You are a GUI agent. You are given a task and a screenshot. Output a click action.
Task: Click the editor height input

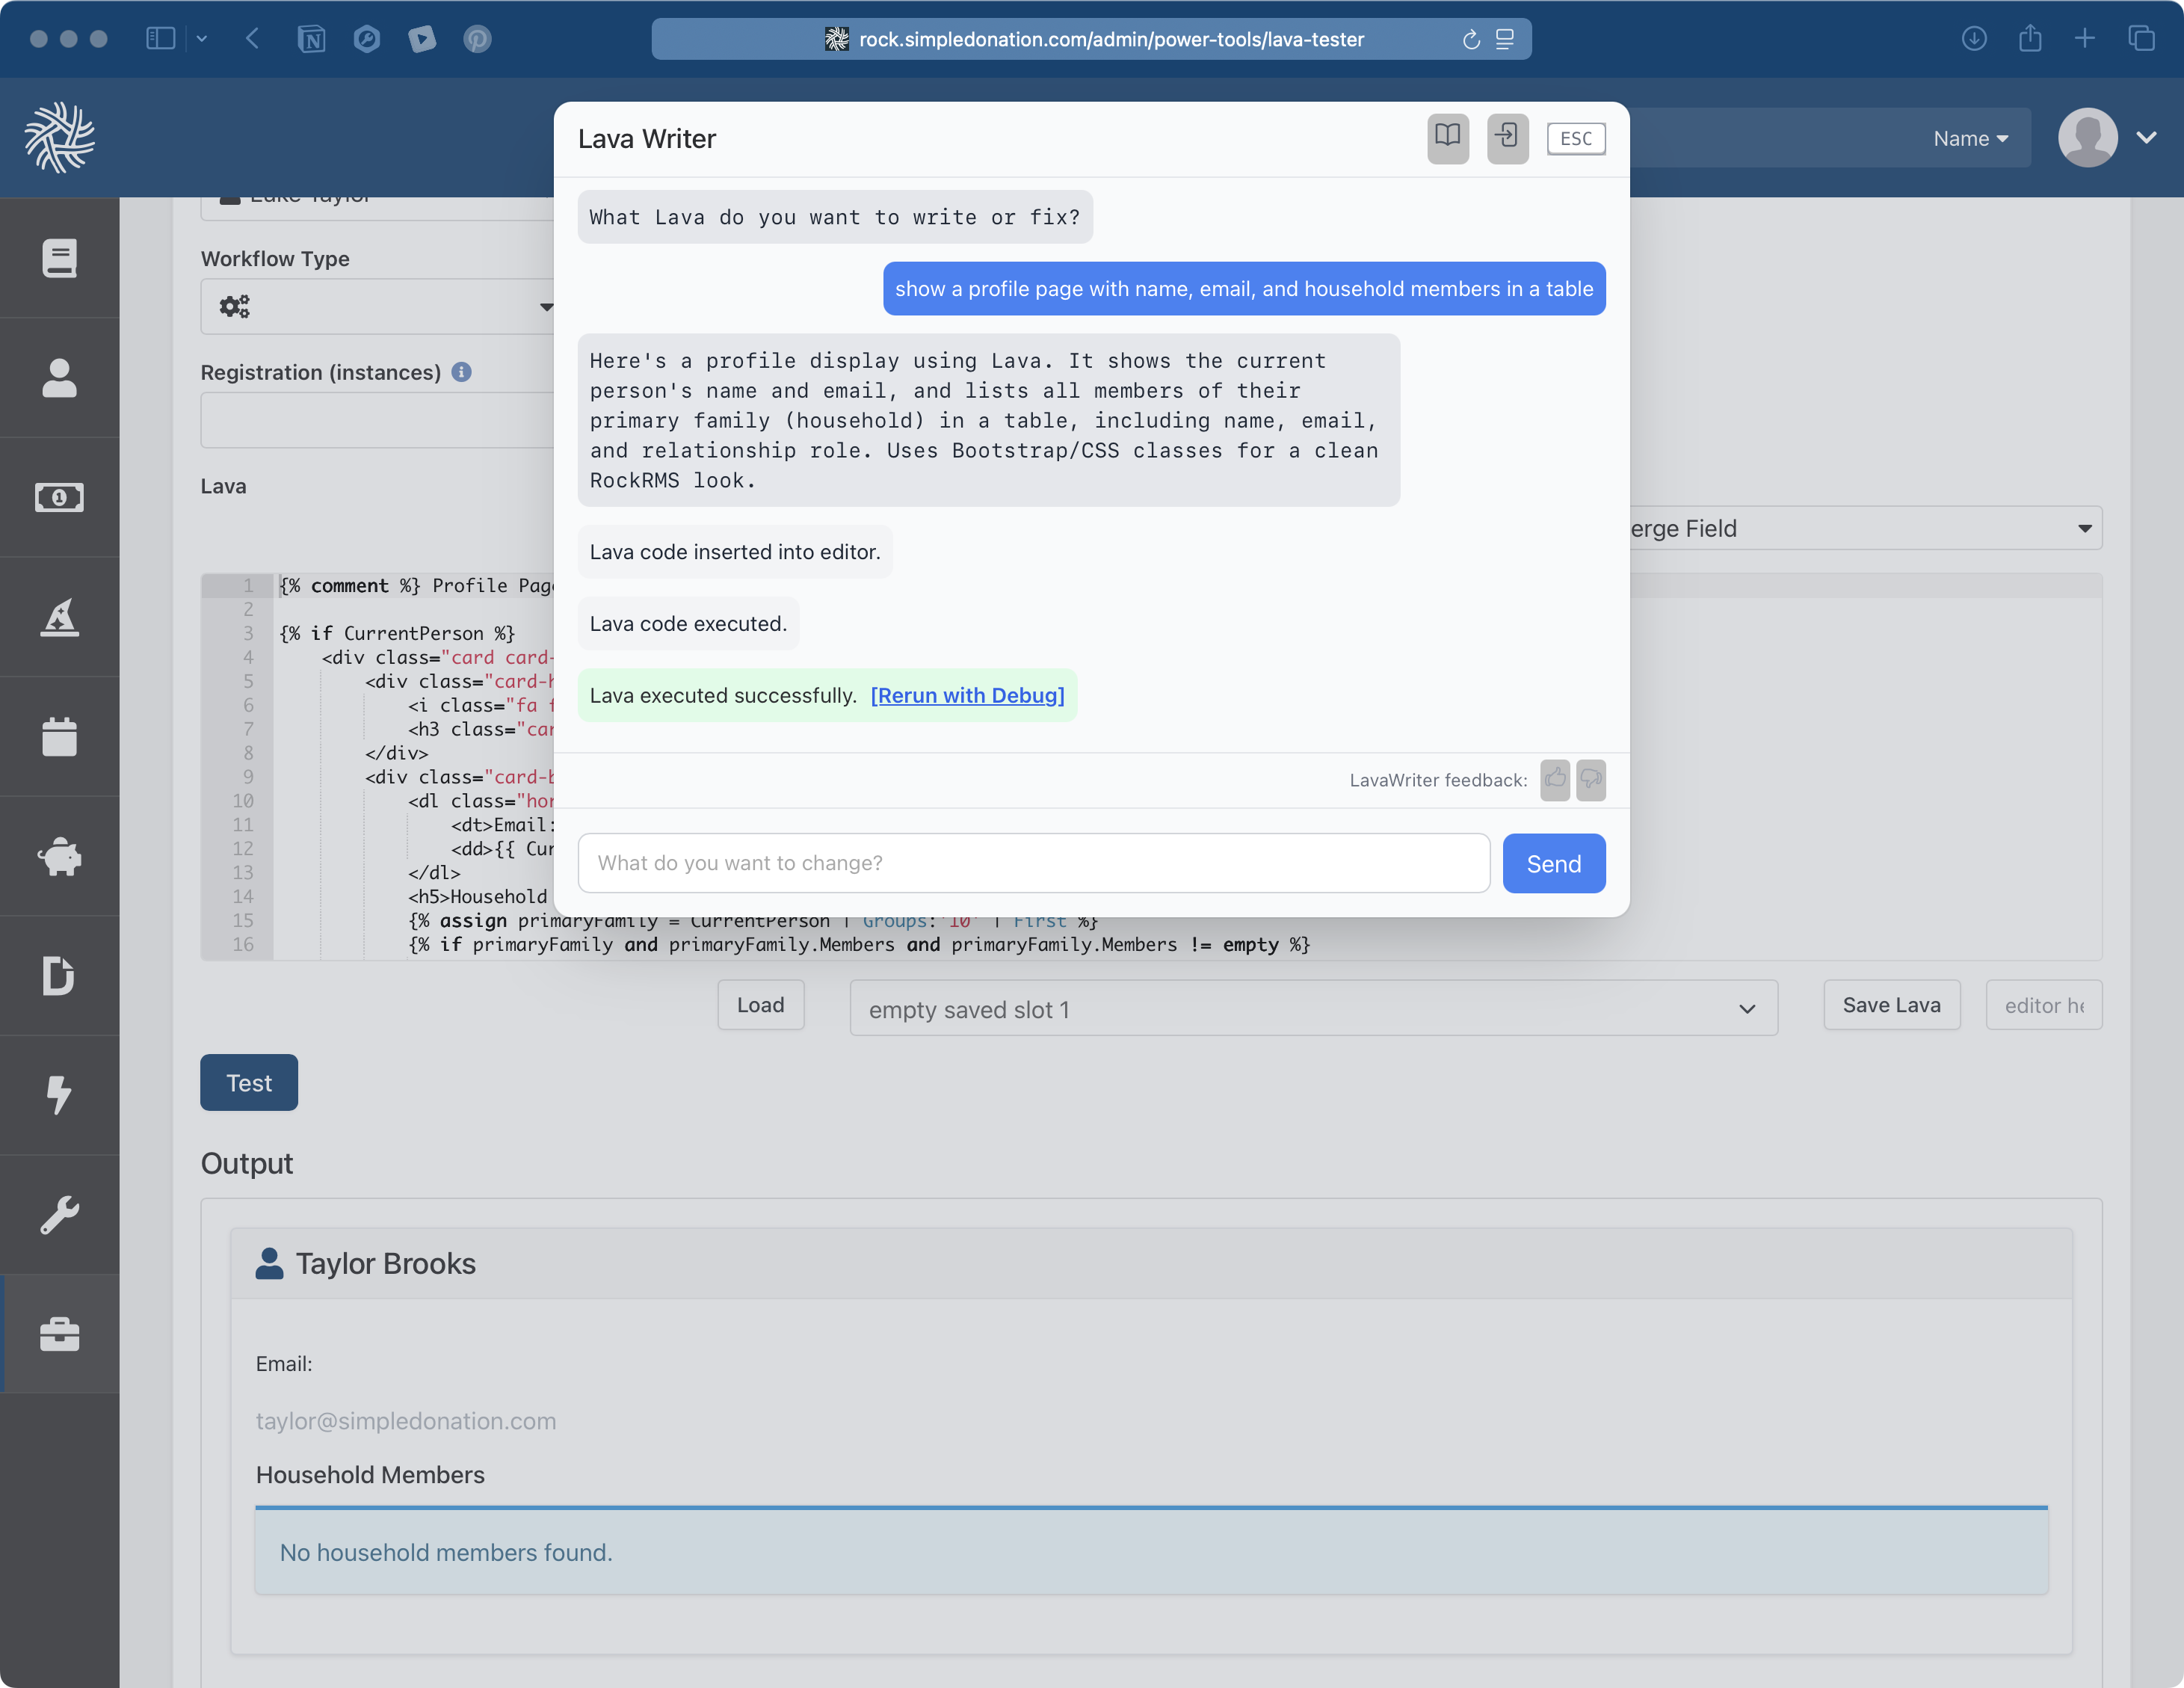coord(2043,1005)
